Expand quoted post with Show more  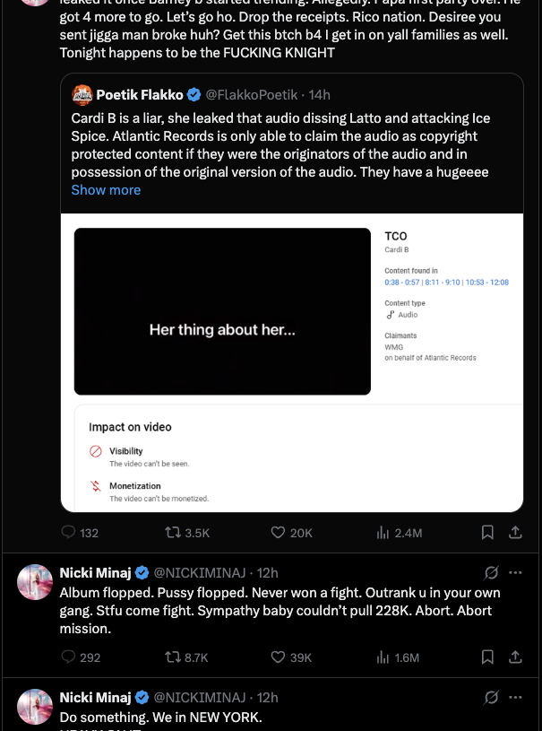click(x=106, y=190)
